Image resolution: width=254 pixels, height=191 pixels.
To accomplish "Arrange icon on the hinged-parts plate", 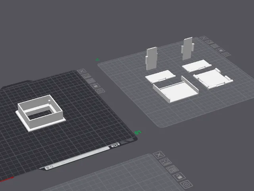I will pyautogui.click(x=215, y=46).
